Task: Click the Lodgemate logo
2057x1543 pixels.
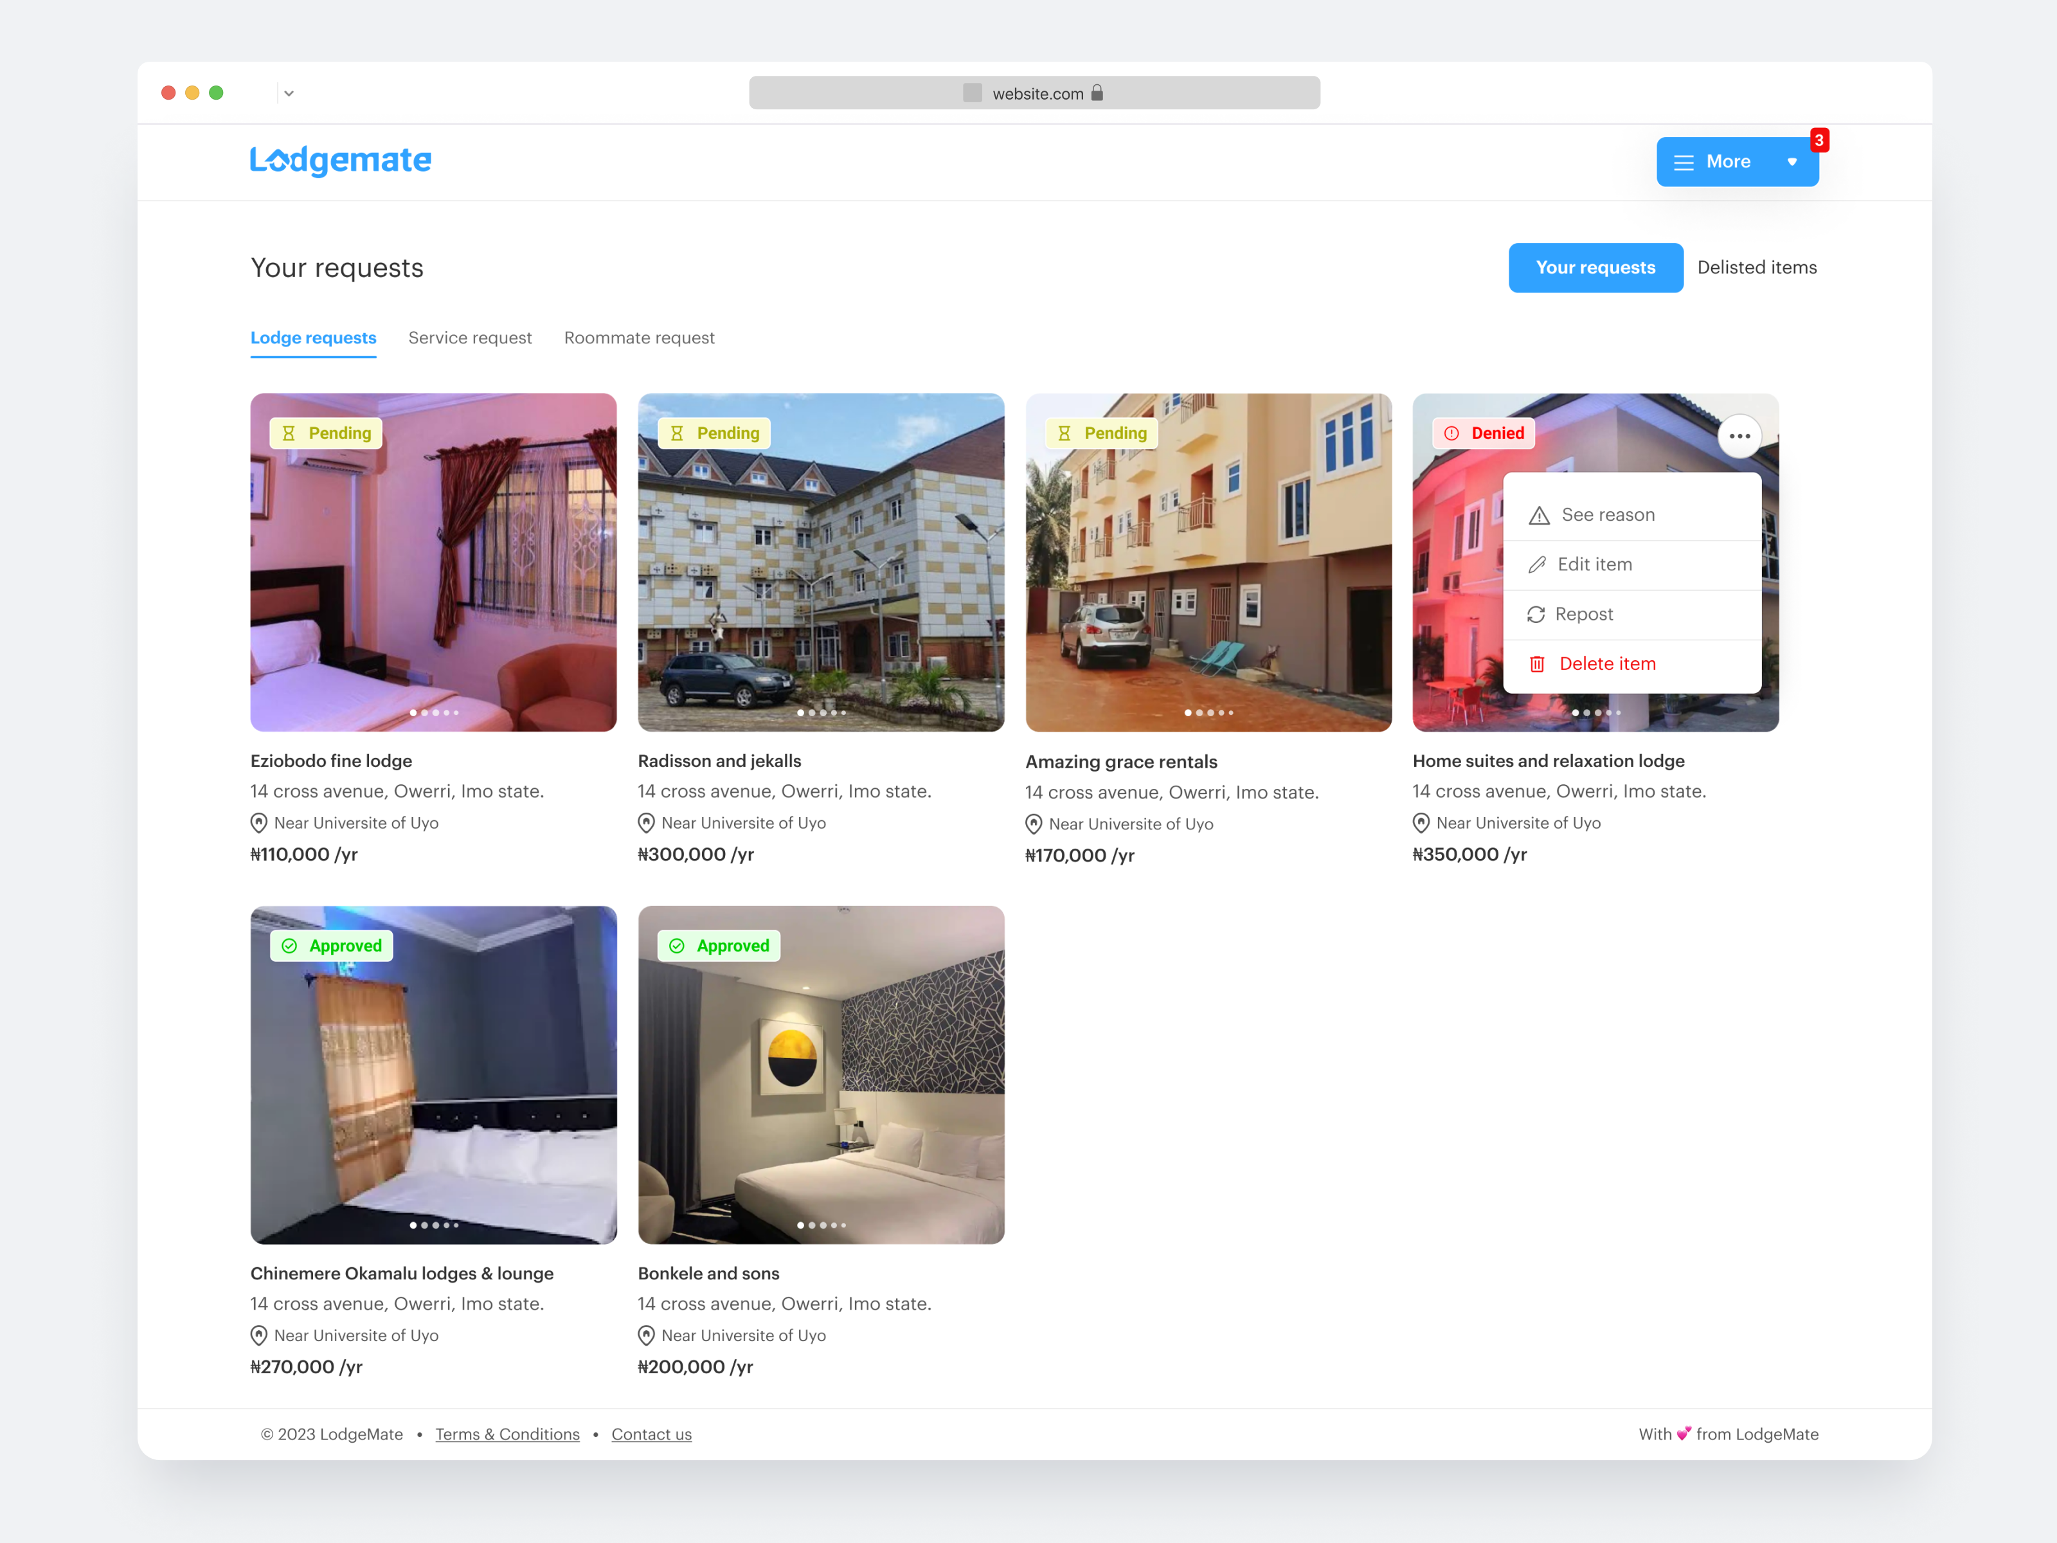Action: coord(340,160)
